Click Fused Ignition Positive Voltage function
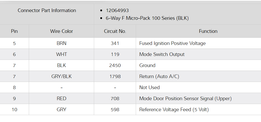 coord(172,43)
